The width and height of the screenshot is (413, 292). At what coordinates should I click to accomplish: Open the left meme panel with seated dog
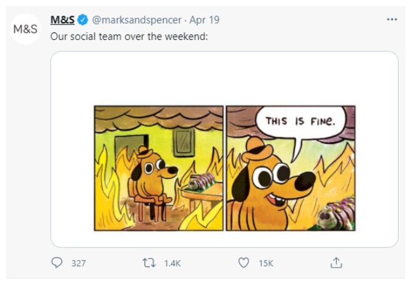pyautogui.click(x=158, y=168)
